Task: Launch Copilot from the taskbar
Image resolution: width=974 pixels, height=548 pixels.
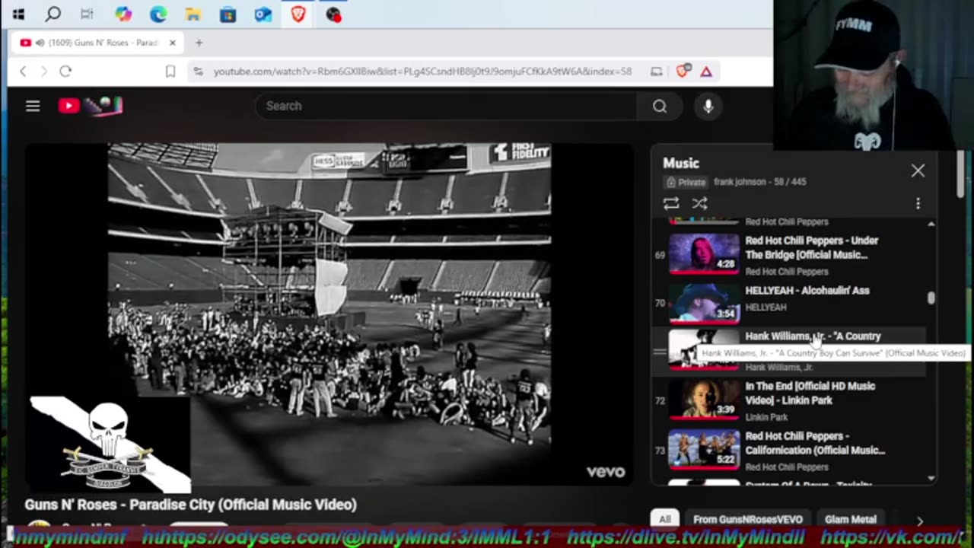Action: click(123, 14)
